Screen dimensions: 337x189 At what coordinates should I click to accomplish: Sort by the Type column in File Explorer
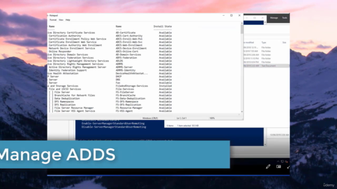tap(264, 43)
